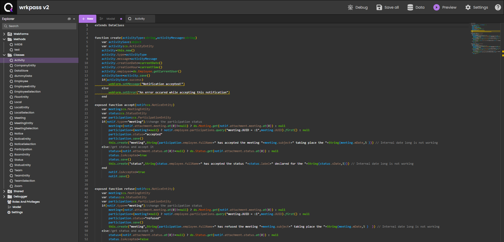Select the DataStore class

point(21,71)
